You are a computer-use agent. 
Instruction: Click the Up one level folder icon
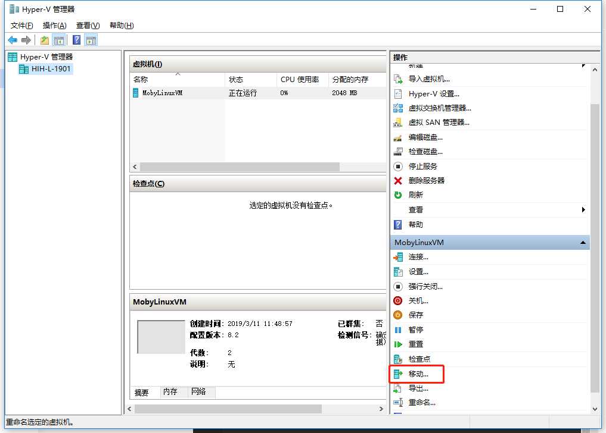click(x=45, y=40)
